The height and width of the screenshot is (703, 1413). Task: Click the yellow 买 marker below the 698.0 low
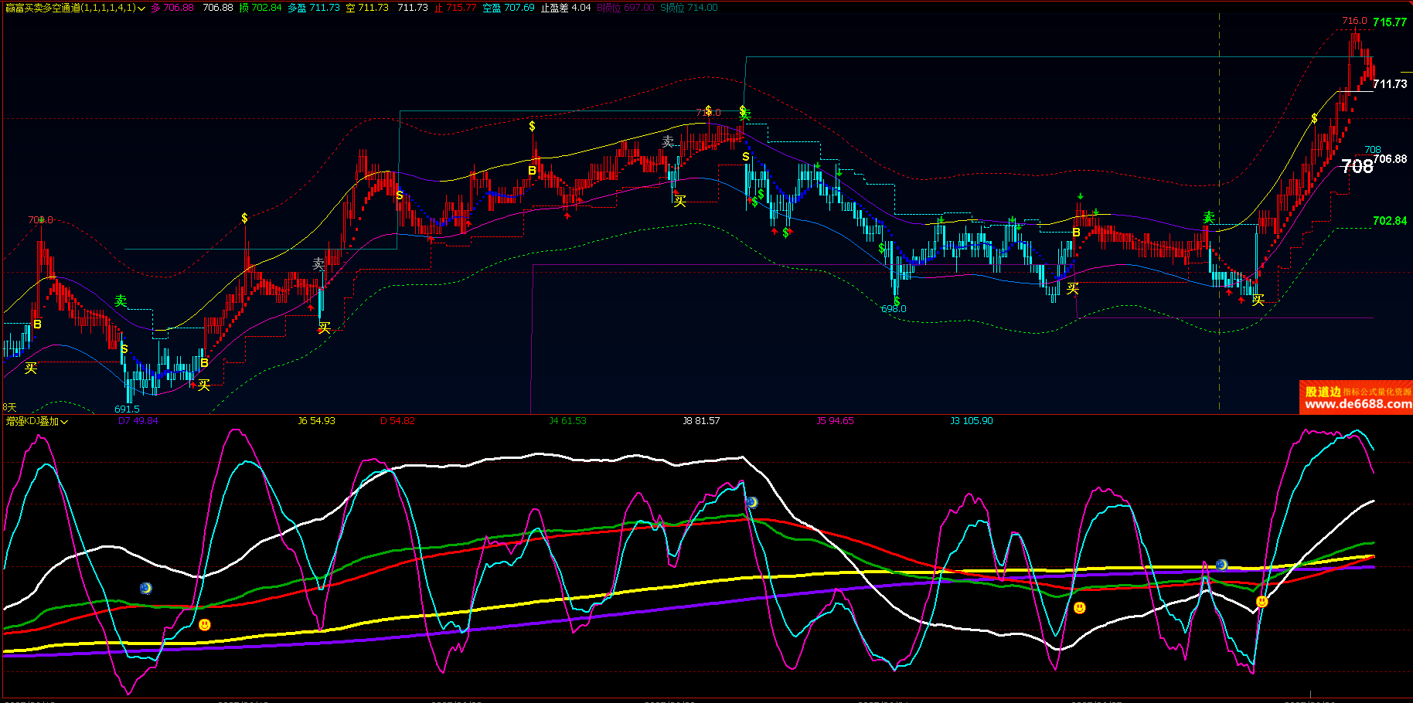click(x=1072, y=288)
